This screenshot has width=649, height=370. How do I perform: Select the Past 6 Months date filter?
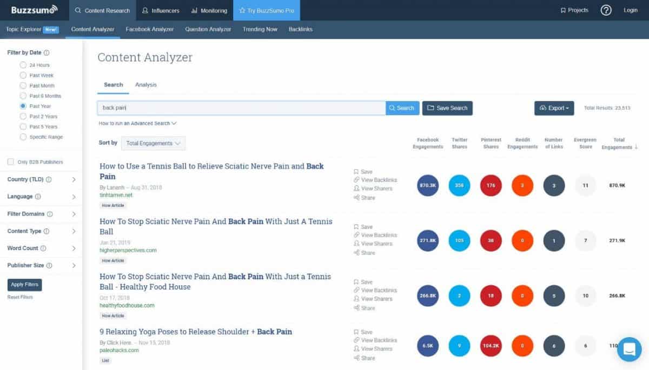click(23, 96)
